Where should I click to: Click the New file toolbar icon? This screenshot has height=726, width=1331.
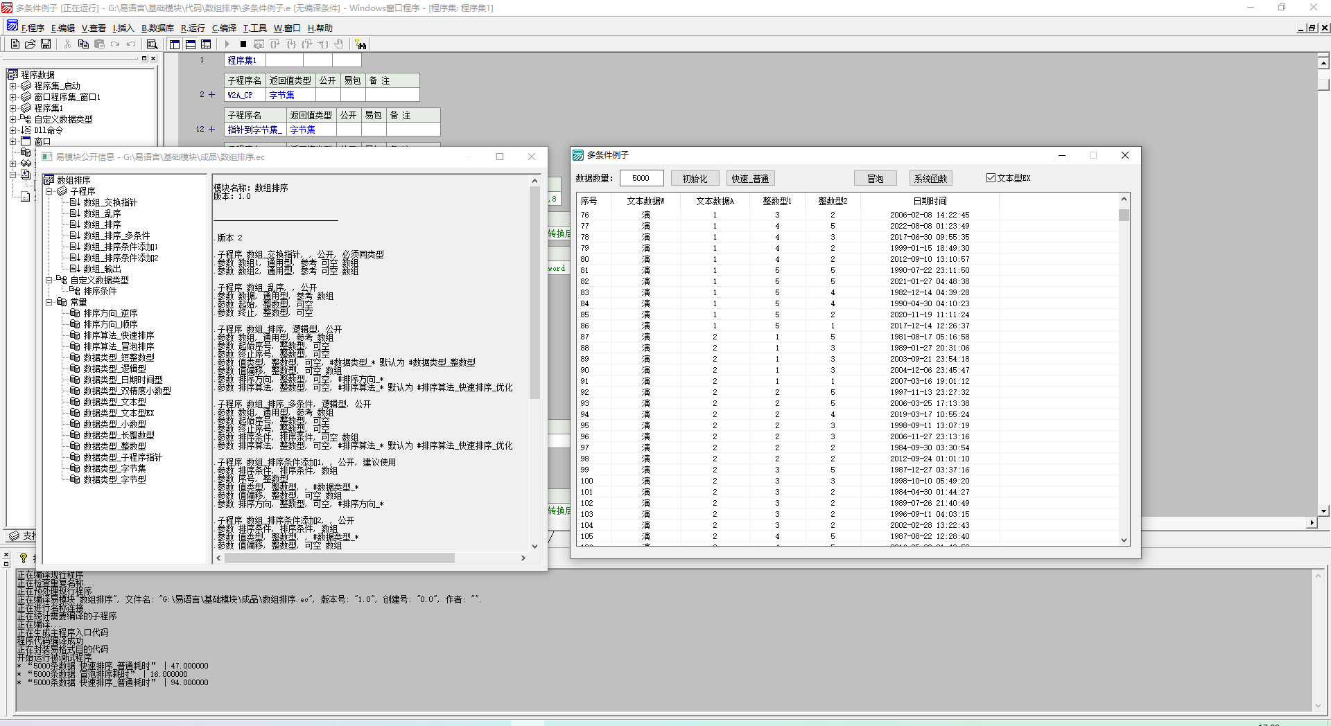(15, 44)
